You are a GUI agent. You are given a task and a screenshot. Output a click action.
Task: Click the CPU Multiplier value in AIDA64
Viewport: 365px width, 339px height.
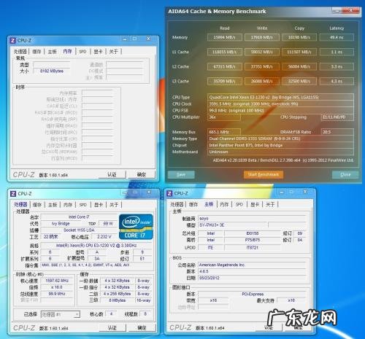(x=224, y=117)
